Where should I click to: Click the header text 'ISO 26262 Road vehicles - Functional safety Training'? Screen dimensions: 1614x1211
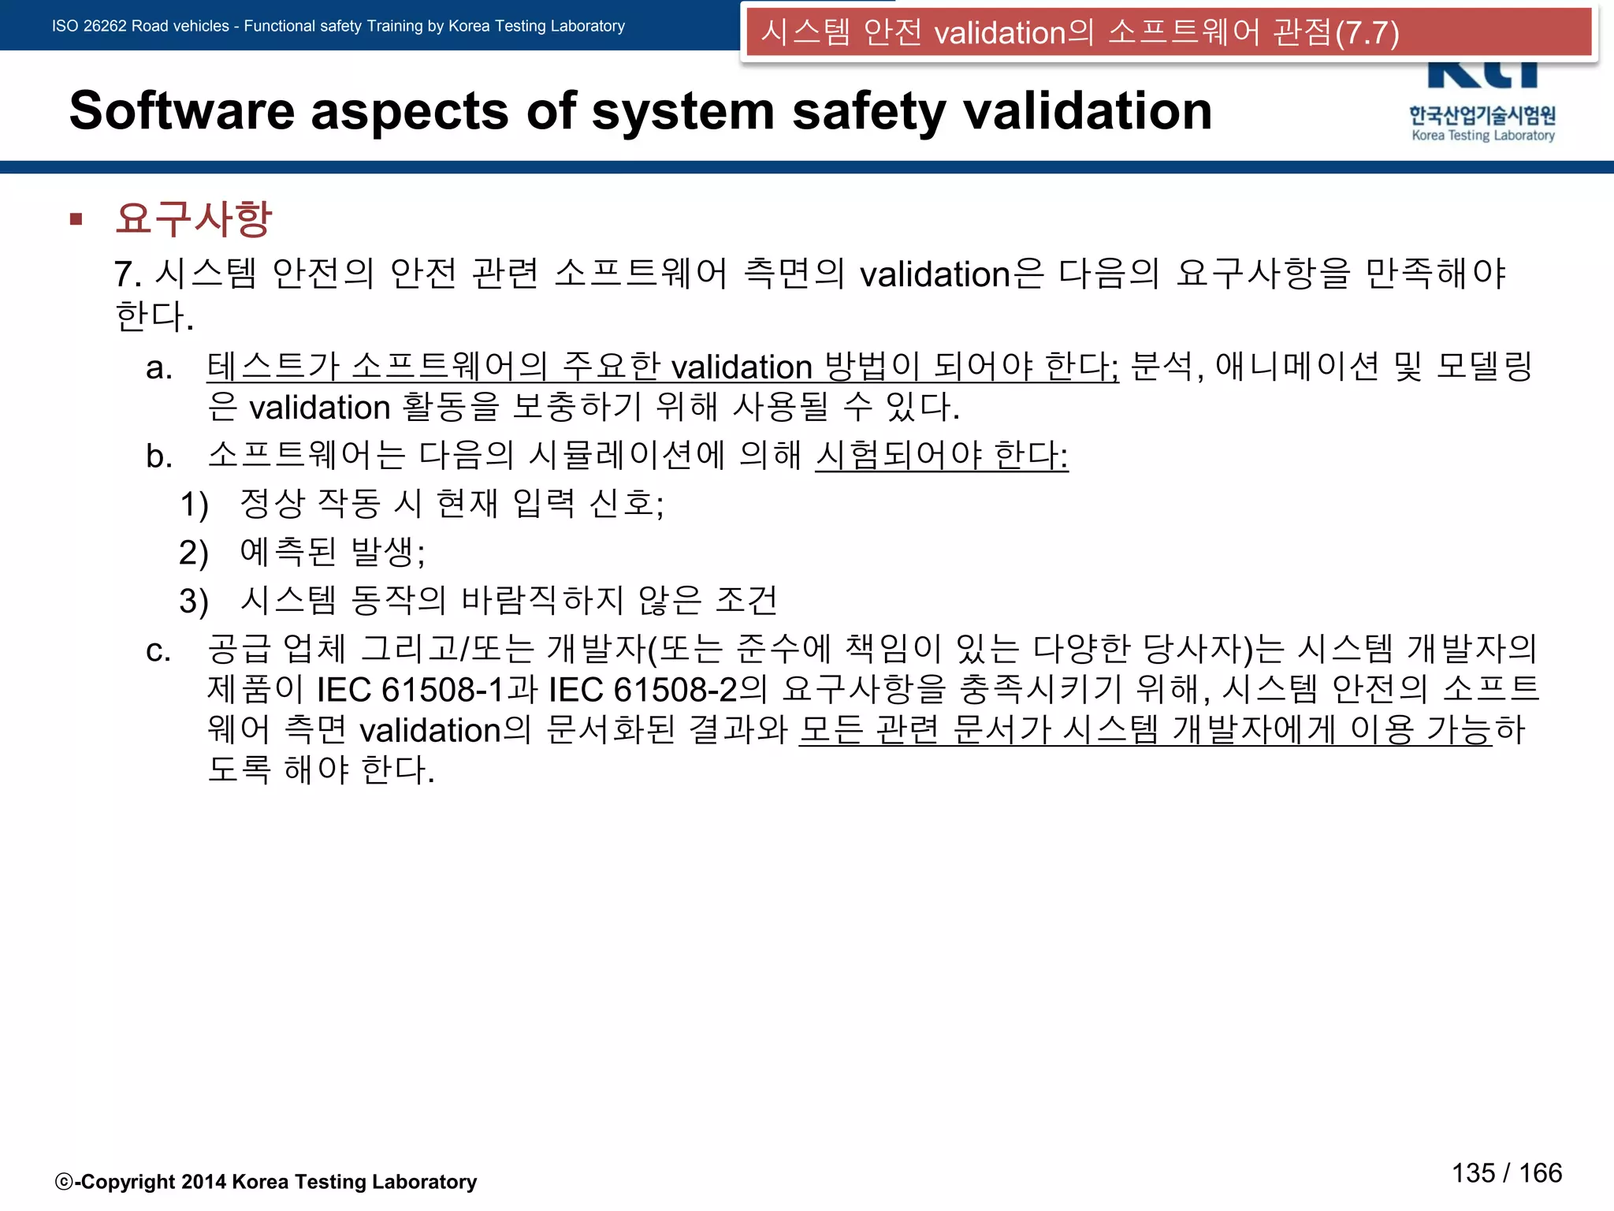[x=237, y=26]
